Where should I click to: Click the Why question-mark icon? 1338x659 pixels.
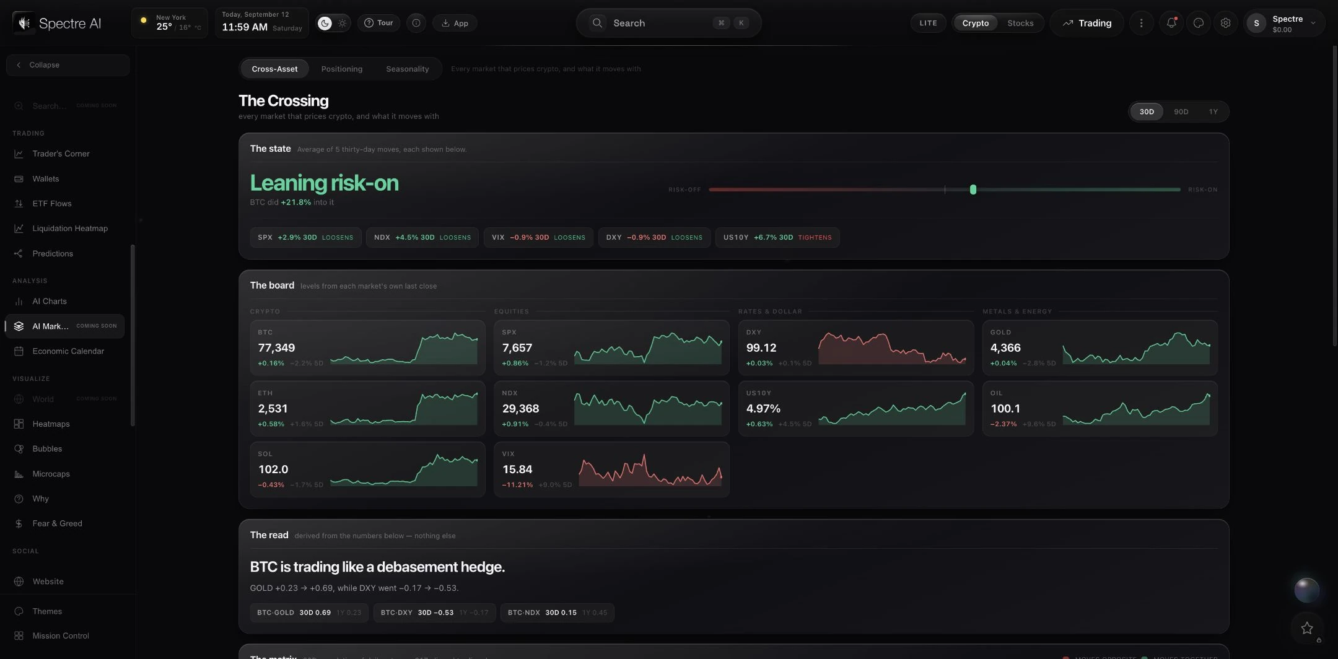[x=19, y=499]
